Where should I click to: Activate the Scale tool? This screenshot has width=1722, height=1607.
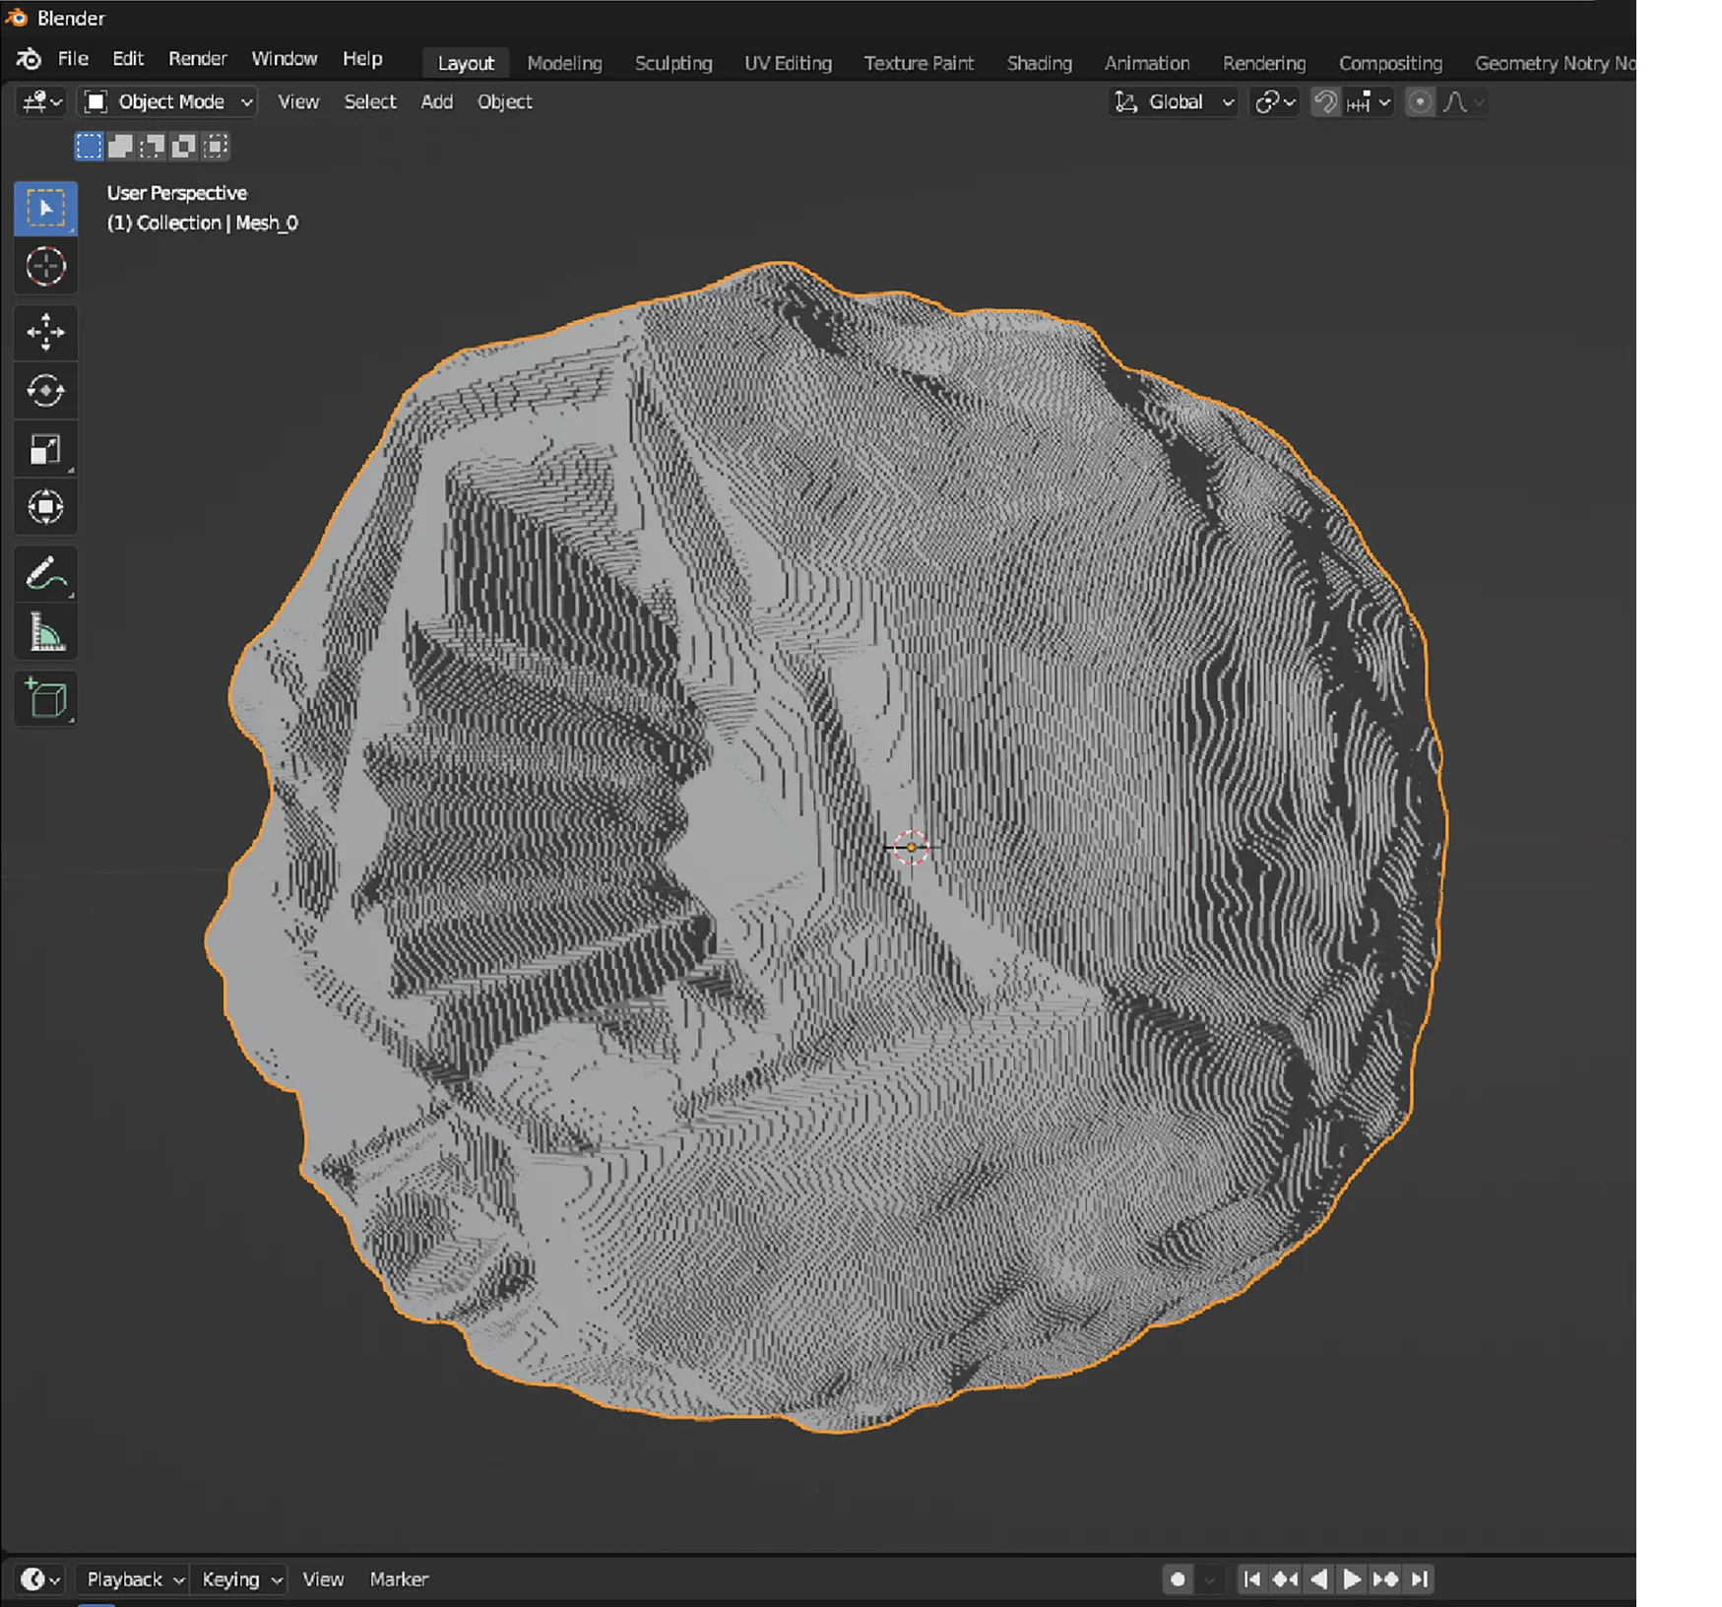tap(45, 450)
